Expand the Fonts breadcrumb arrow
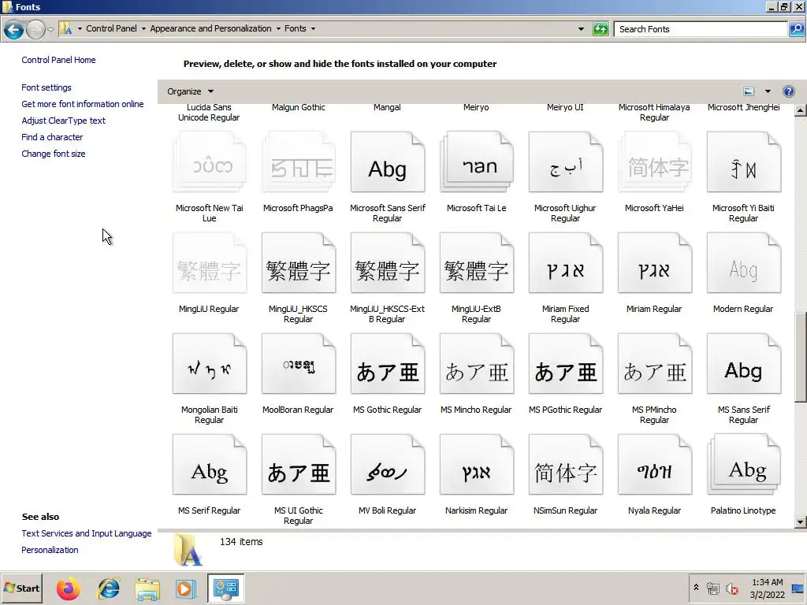The height and width of the screenshot is (605, 807). (x=313, y=29)
